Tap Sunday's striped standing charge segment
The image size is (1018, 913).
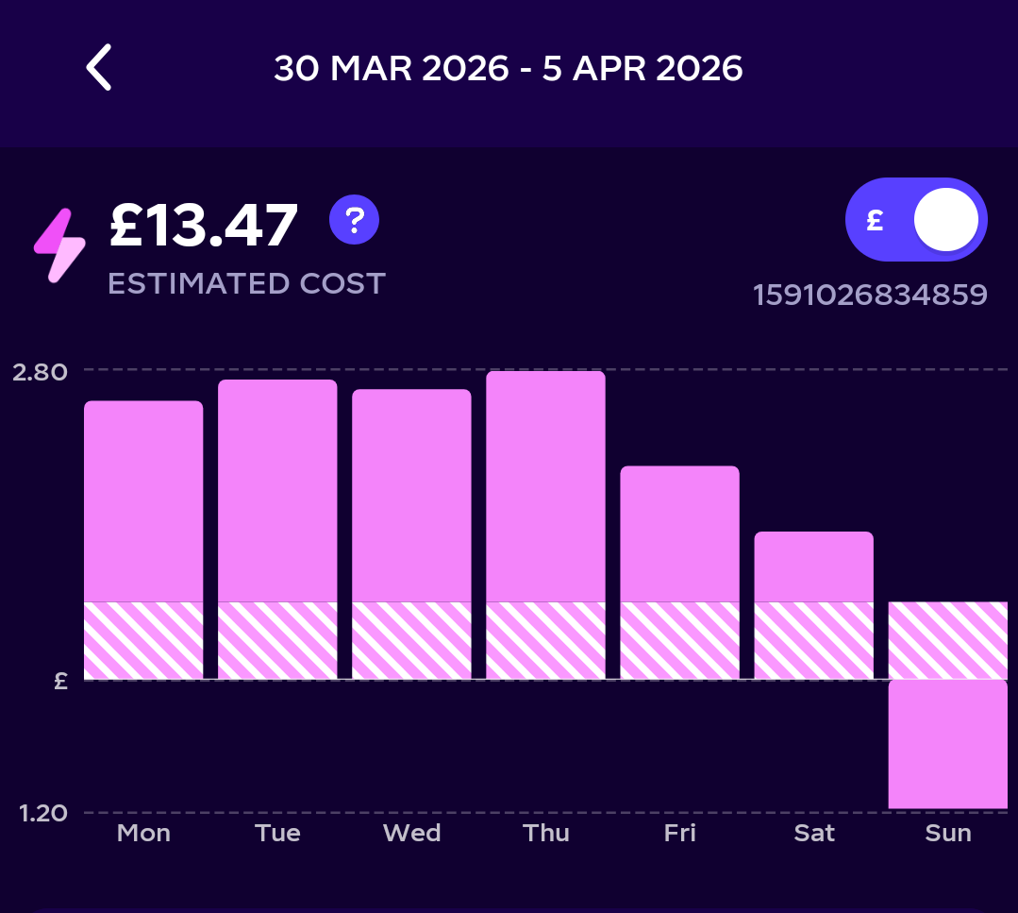click(x=947, y=640)
